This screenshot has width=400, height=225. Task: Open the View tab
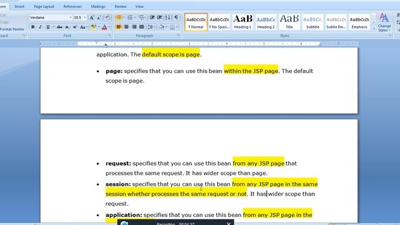click(x=139, y=6)
